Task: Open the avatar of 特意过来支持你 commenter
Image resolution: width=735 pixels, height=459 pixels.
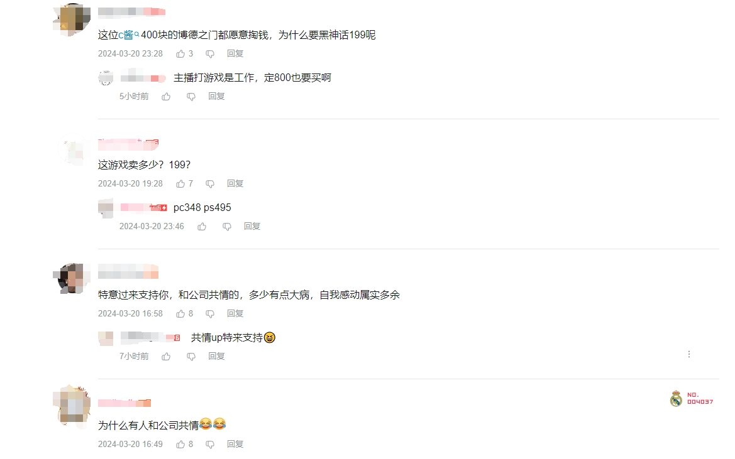Action: [x=72, y=278]
